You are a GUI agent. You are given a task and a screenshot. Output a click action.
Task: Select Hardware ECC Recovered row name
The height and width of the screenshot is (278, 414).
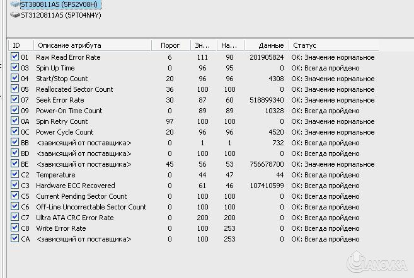click(x=75, y=186)
